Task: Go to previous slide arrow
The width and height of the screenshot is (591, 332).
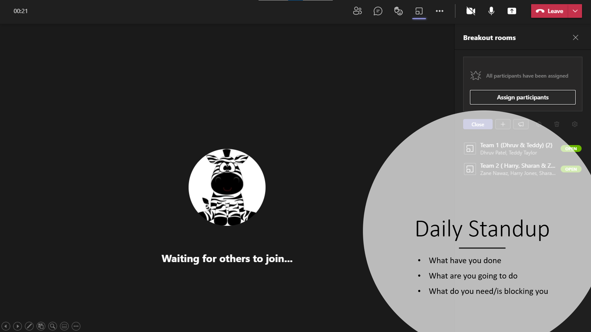Action: pos(6,326)
